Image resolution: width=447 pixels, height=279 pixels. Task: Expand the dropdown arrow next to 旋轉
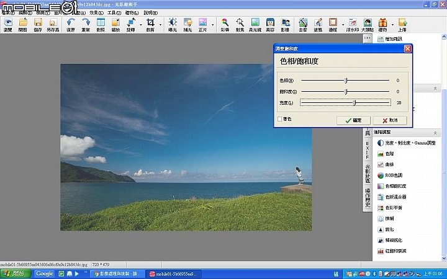click(140, 25)
